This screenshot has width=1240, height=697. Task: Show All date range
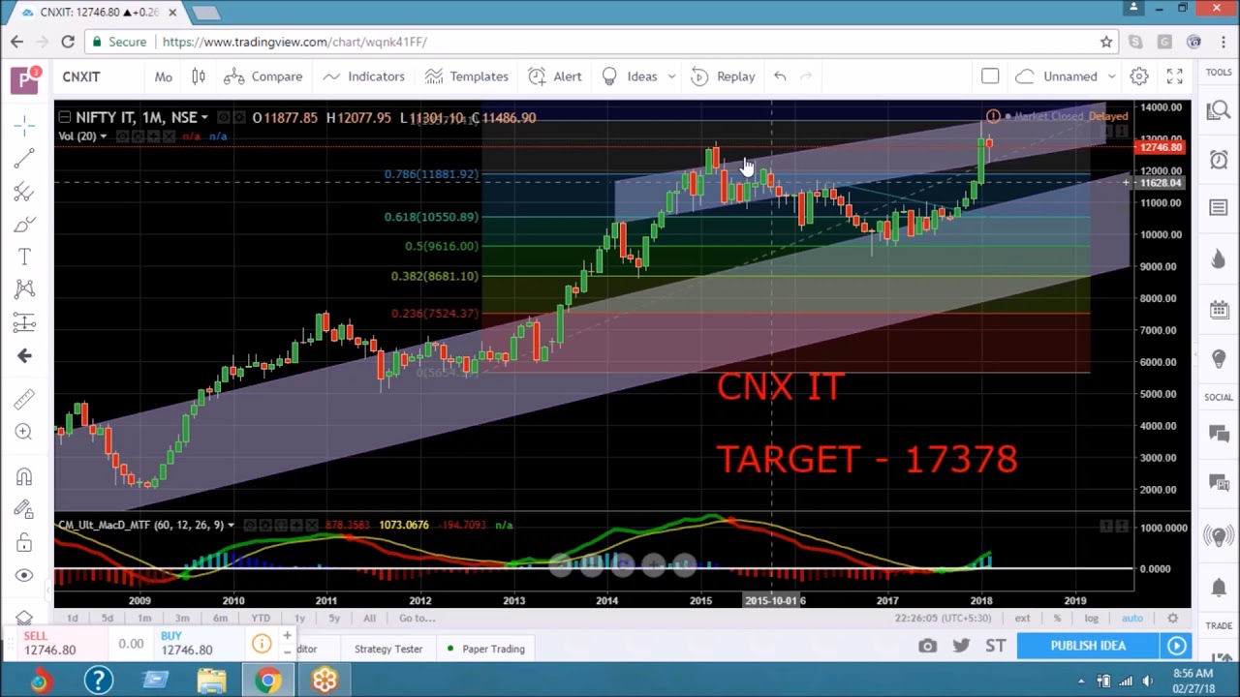[x=369, y=618]
